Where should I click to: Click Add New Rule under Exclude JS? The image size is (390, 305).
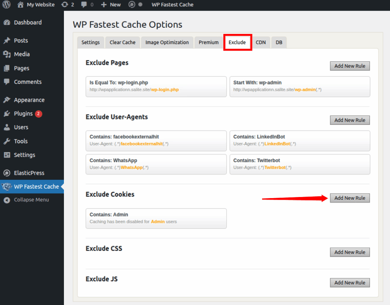pos(350,283)
